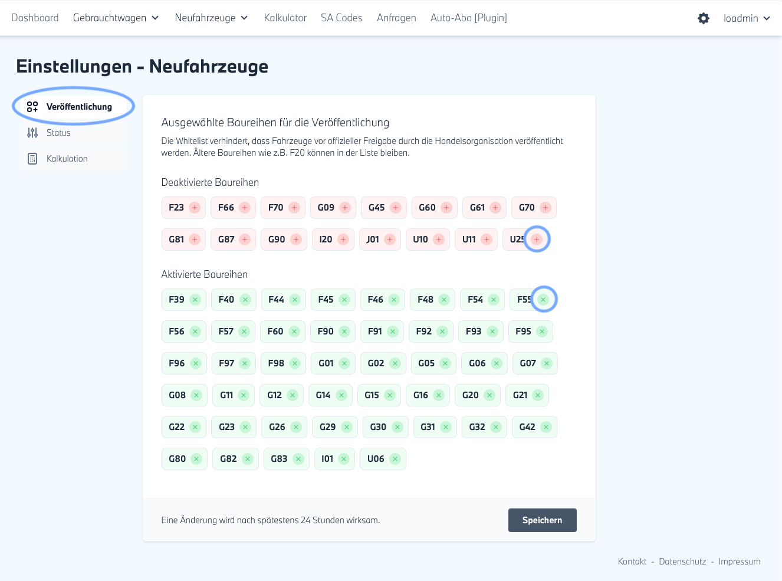Open the loadmin user dropdown

point(747,18)
